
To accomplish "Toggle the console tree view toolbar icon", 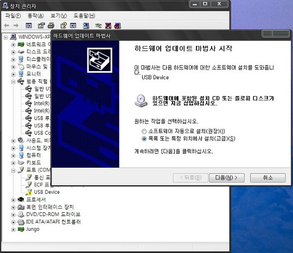I will click(x=29, y=26).
